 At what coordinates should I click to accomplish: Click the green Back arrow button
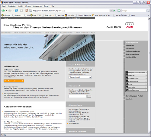point(3,11)
